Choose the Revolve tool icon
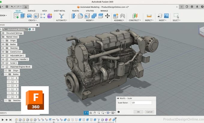Screen dimensions: 204x123 click(29, 16)
